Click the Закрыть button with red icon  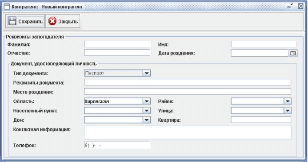(x=63, y=21)
